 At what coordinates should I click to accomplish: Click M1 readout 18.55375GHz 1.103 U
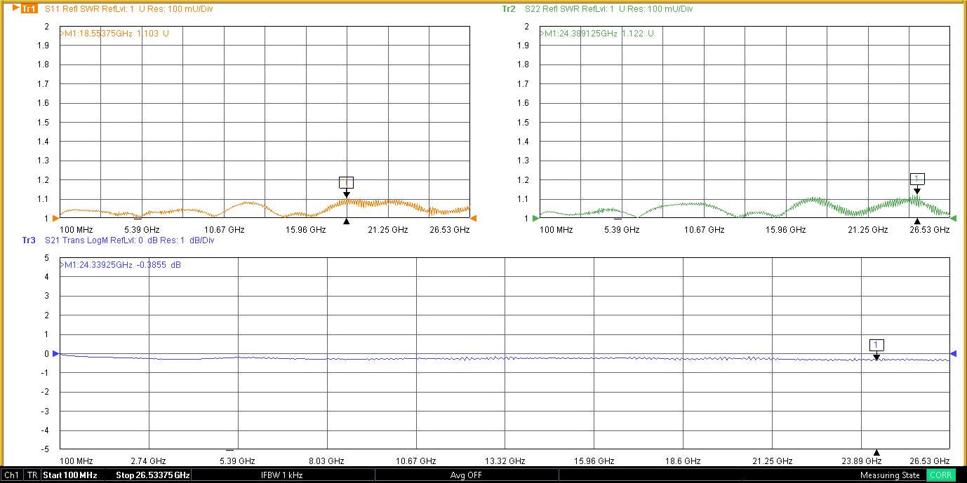(x=114, y=33)
